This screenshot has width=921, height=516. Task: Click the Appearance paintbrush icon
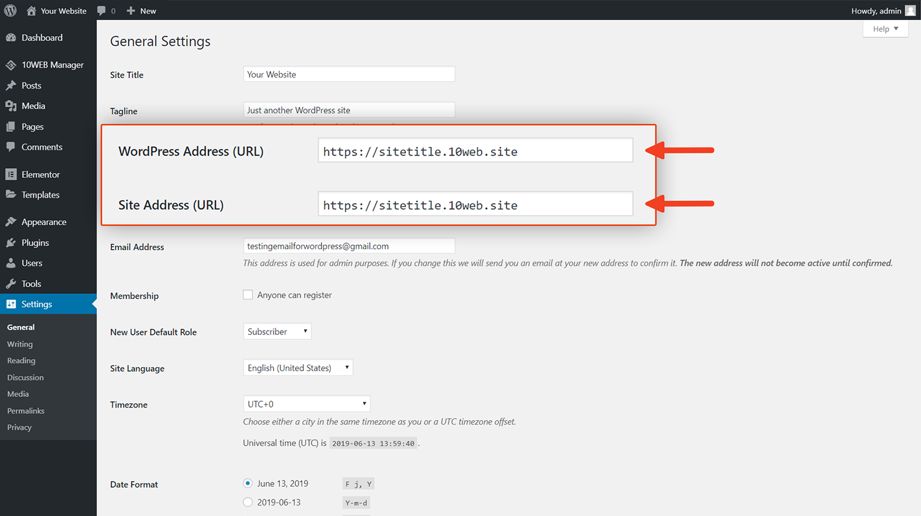click(x=11, y=222)
